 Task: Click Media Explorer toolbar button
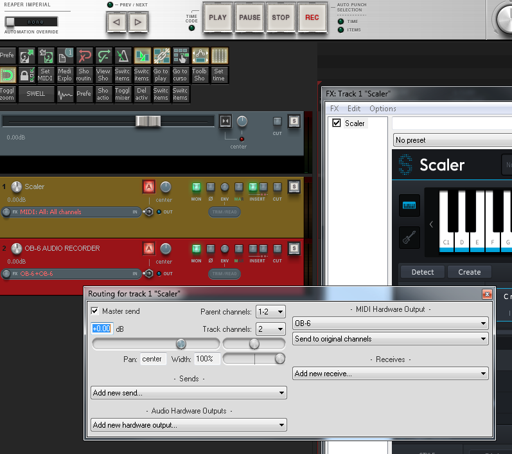pos(66,75)
